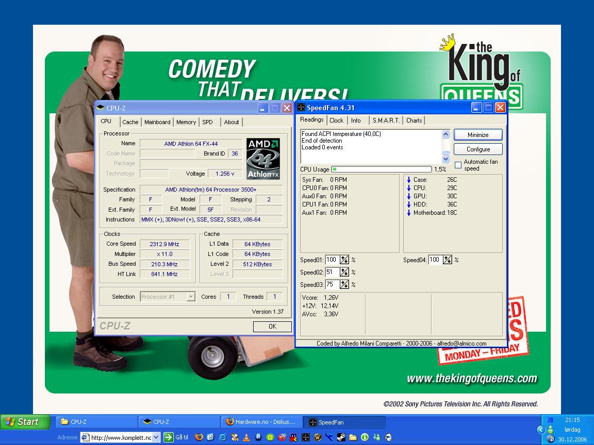
Task: Switch to Hardware.no Firefox taskbar button
Action: [x=261, y=422]
